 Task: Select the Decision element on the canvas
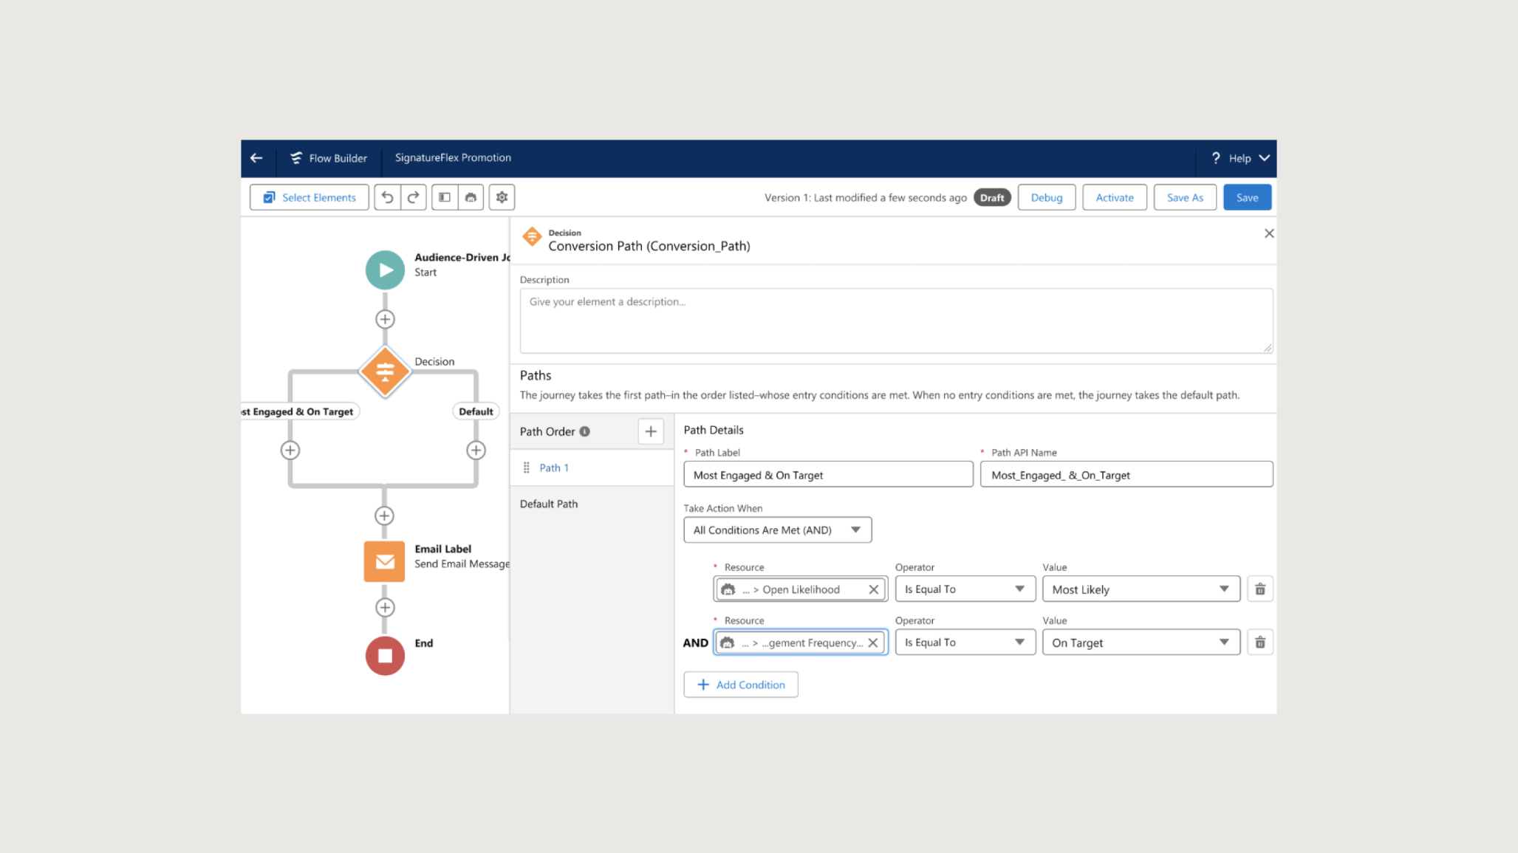[385, 372]
